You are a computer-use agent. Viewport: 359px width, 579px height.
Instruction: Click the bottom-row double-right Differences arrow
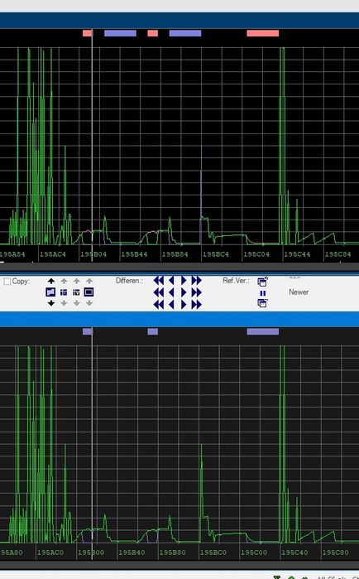197,305
